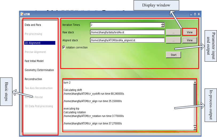Increase Iteration Times with the up arrow

coord(163,24)
